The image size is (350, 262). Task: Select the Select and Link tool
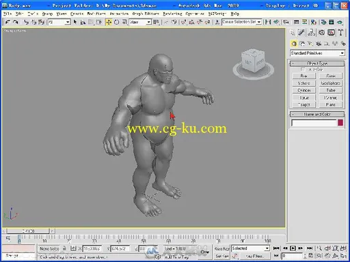tap(27, 22)
